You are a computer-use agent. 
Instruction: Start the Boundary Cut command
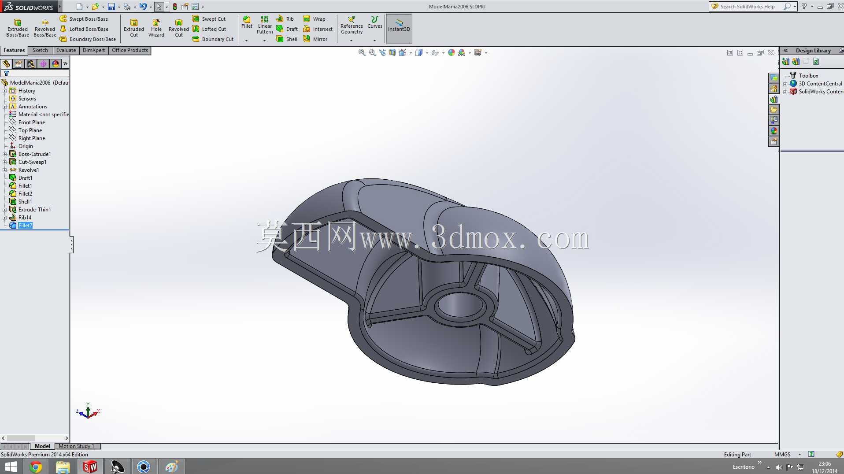213,39
